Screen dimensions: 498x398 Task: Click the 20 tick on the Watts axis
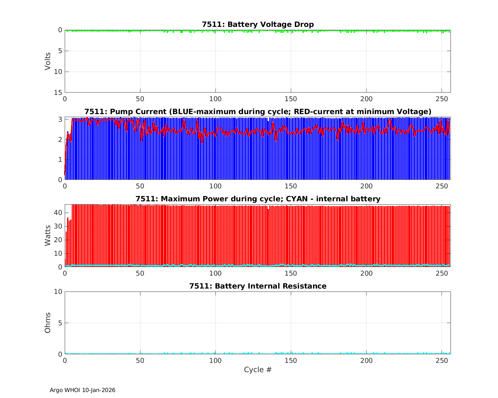[x=58, y=240]
